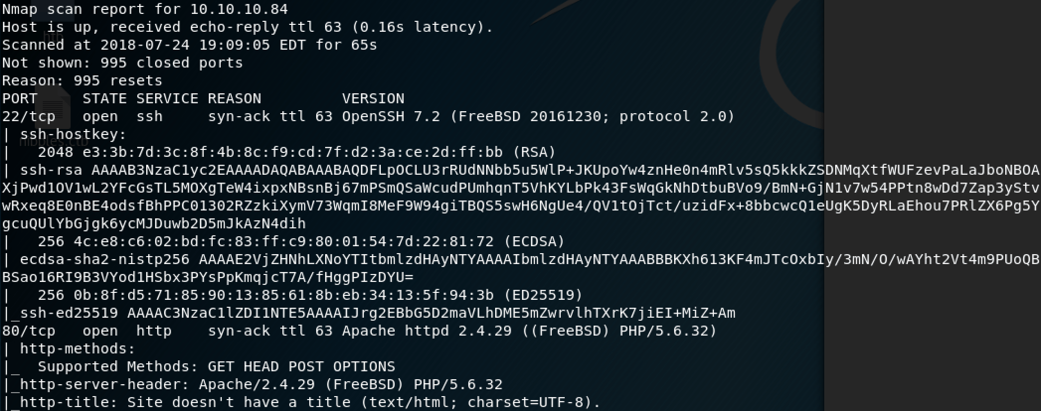Click the 22/tcp port entry

(29, 117)
